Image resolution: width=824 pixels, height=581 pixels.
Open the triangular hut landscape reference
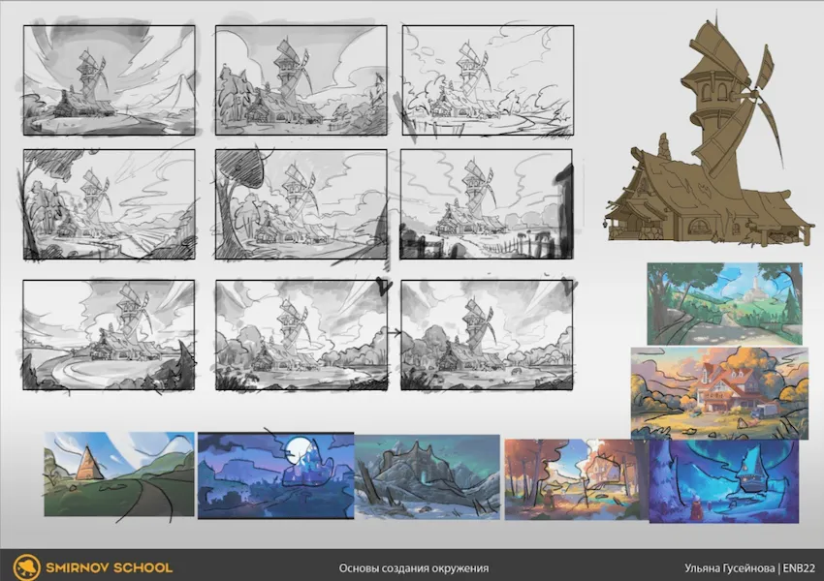click(x=118, y=474)
